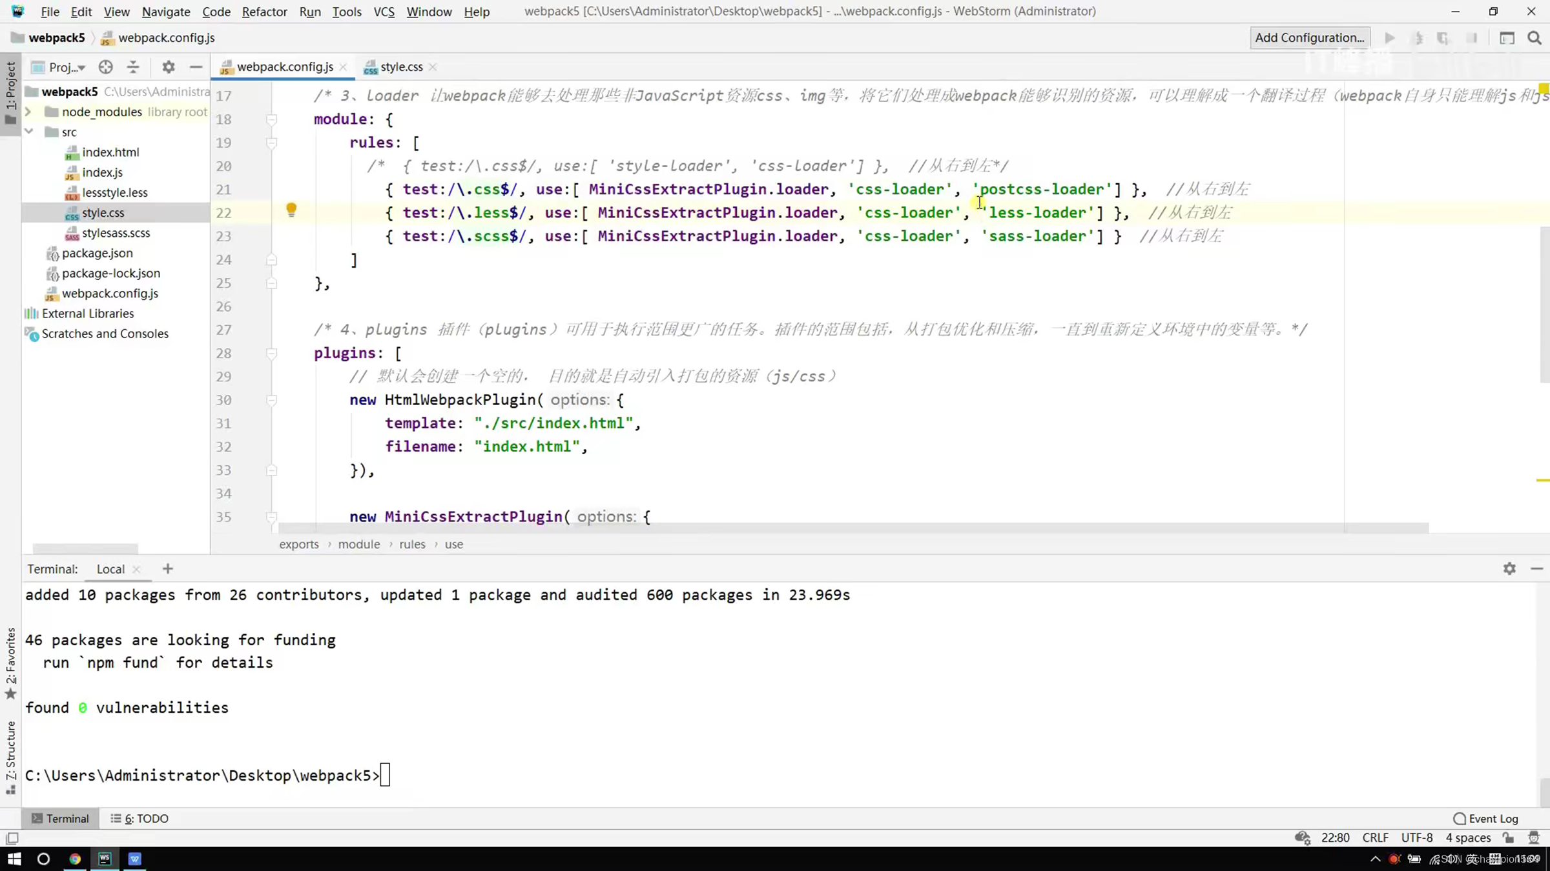The image size is (1550, 871).
Task: Click line:column 22:80 indicator
Action: click(x=1335, y=837)
